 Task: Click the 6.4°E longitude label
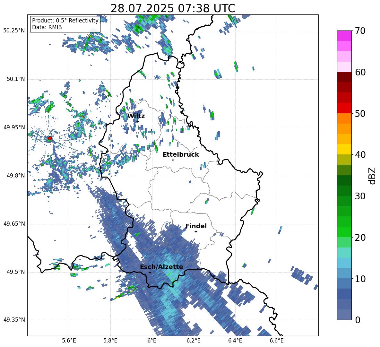(235, 341)
